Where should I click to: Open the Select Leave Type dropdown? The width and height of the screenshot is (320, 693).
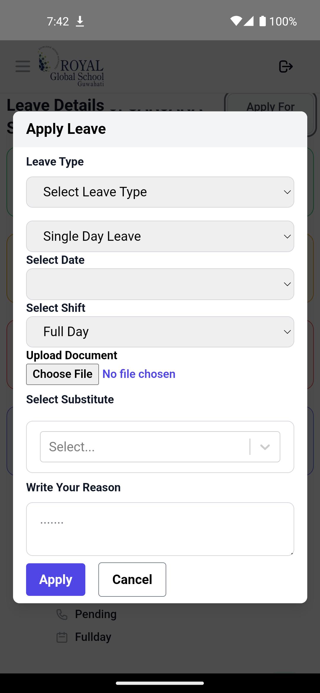tap(160, 192)
